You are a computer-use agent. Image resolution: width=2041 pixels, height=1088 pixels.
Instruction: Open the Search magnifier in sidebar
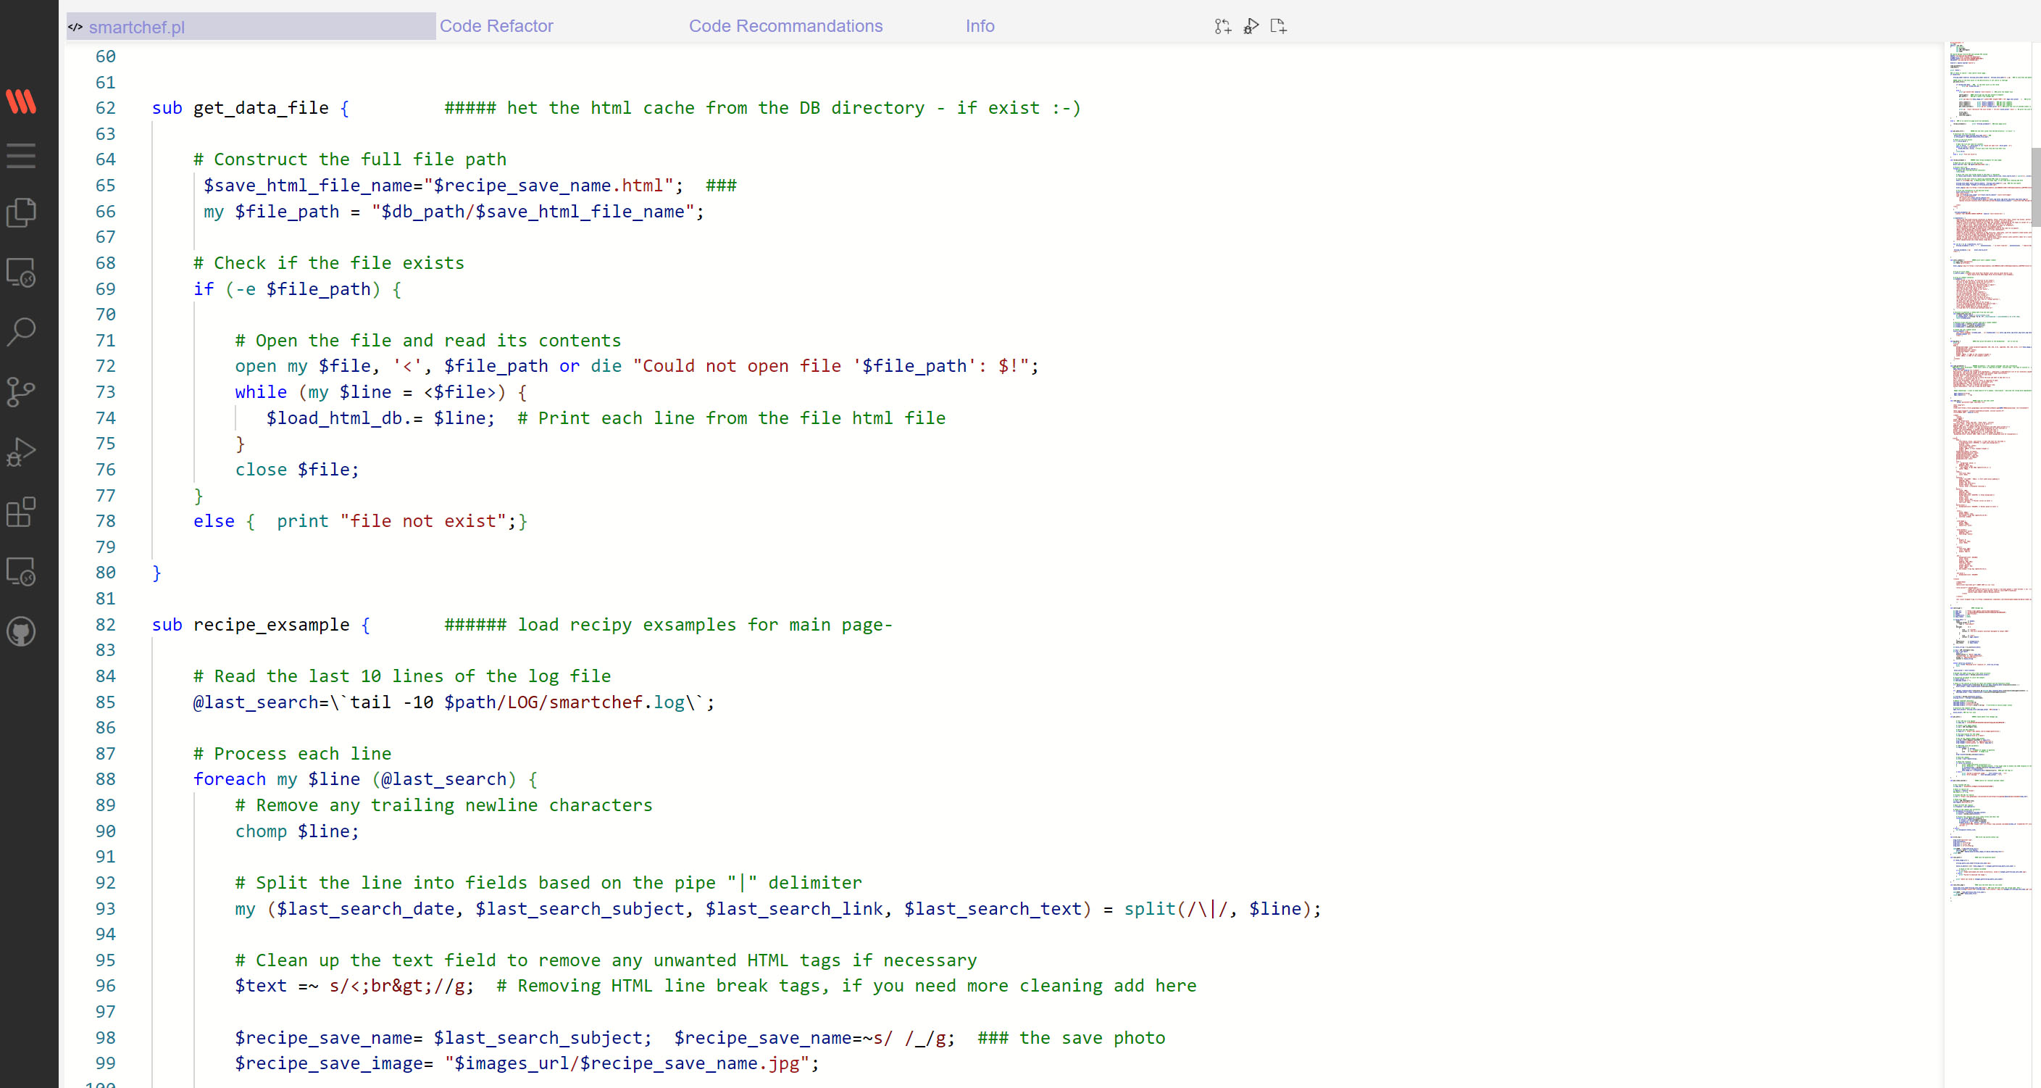click(x=22, y=331)
